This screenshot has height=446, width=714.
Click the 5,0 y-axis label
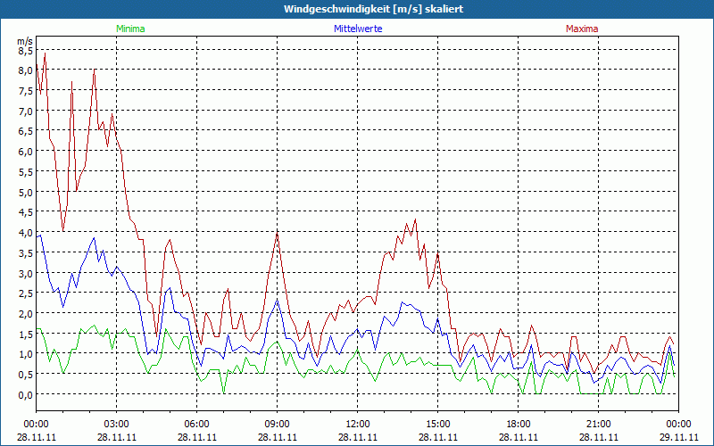pyautogui.click(x=26, y=192)
